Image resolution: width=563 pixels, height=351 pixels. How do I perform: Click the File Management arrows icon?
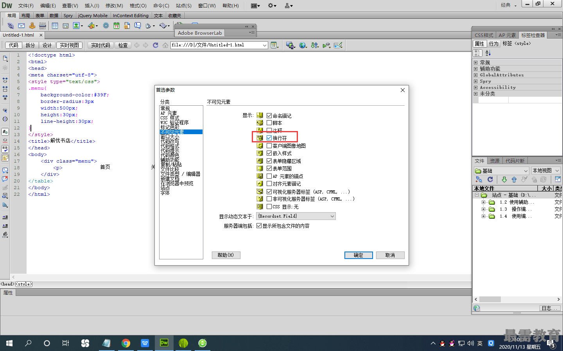tap(314, 45)
